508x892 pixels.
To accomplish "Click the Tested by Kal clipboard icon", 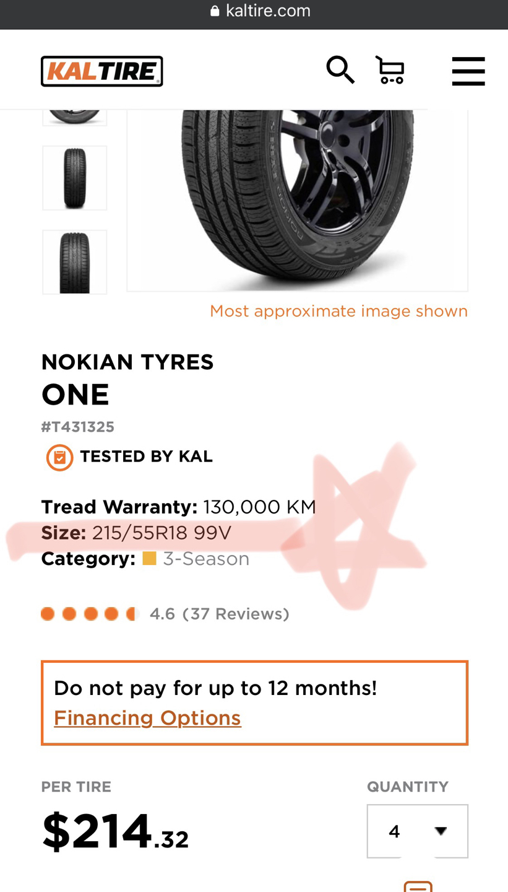I will (x=59, y=458).
